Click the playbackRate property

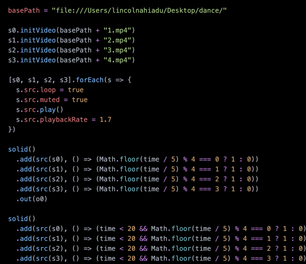point(64,120)
